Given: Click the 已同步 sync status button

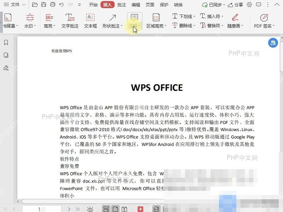Looking at the screenshot, I should (x=213, y=5).
